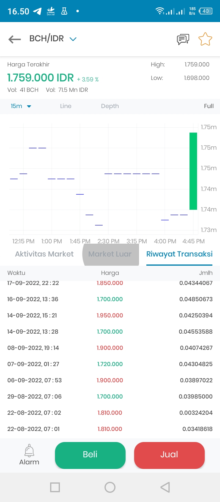Tap Android recent apps square

pyautogui.click(x=55, y=487)
